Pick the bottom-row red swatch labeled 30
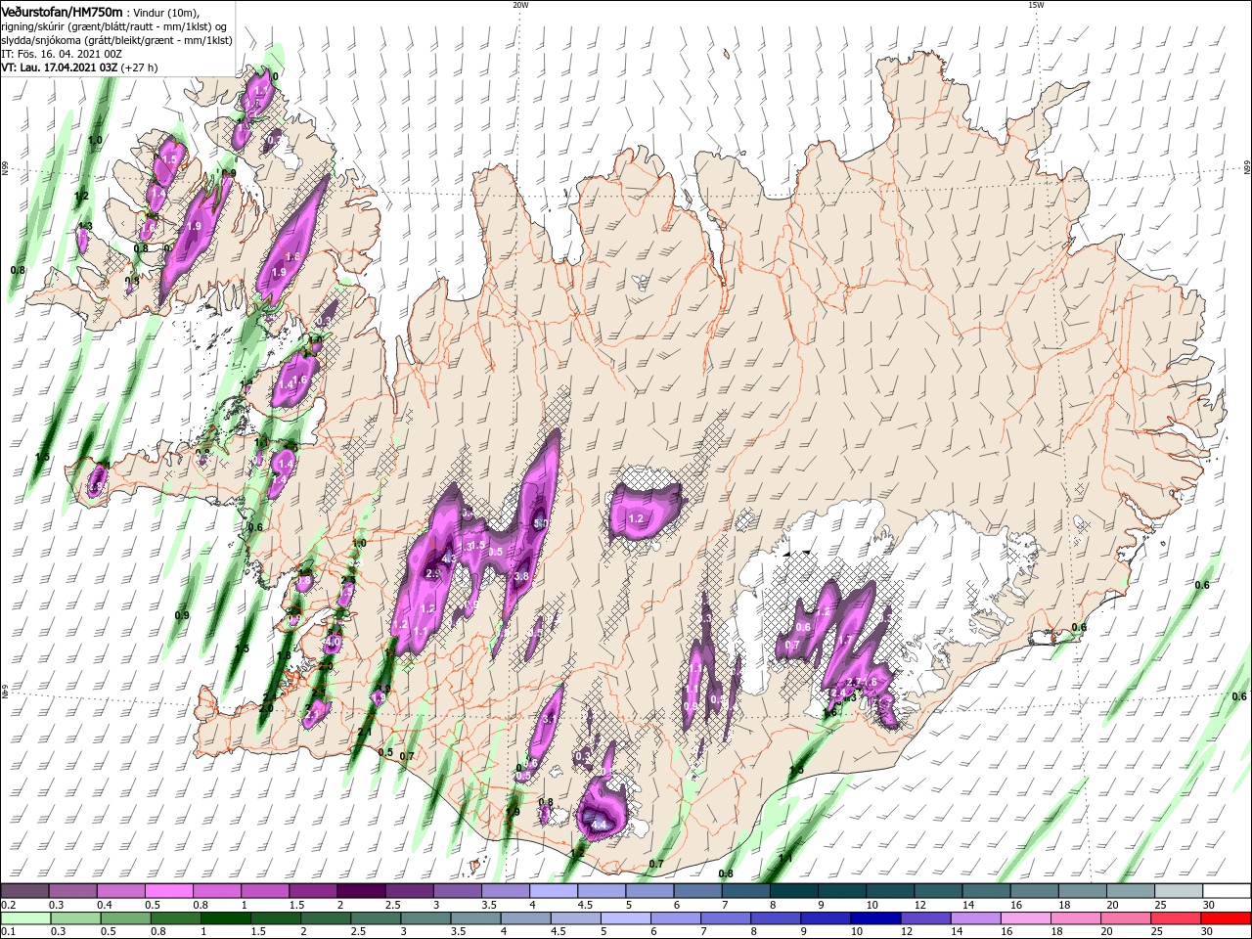 [1226, 918]
